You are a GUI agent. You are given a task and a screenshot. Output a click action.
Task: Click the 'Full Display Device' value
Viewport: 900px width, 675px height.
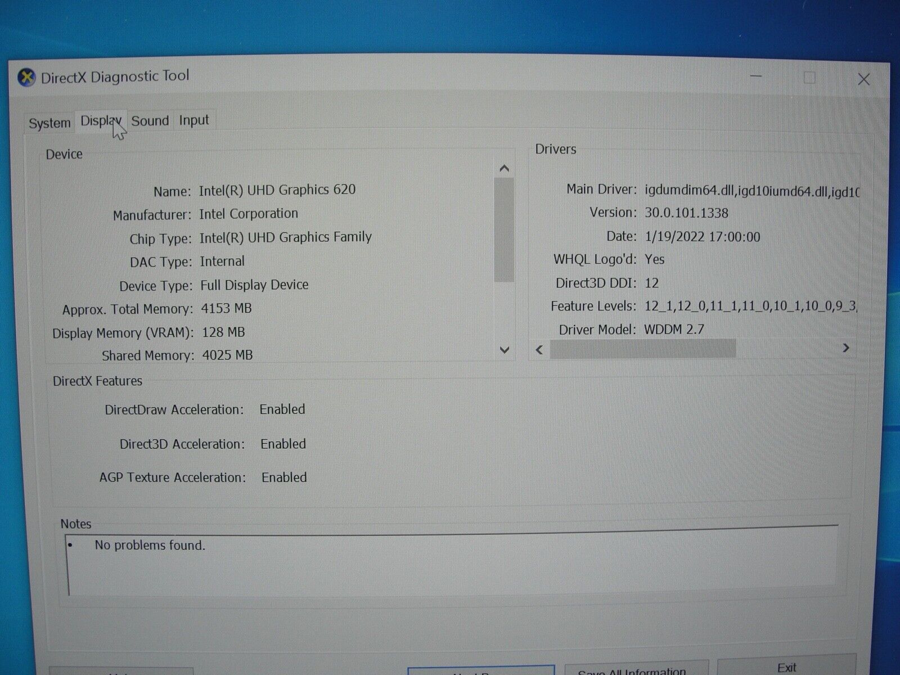(255, 285)
